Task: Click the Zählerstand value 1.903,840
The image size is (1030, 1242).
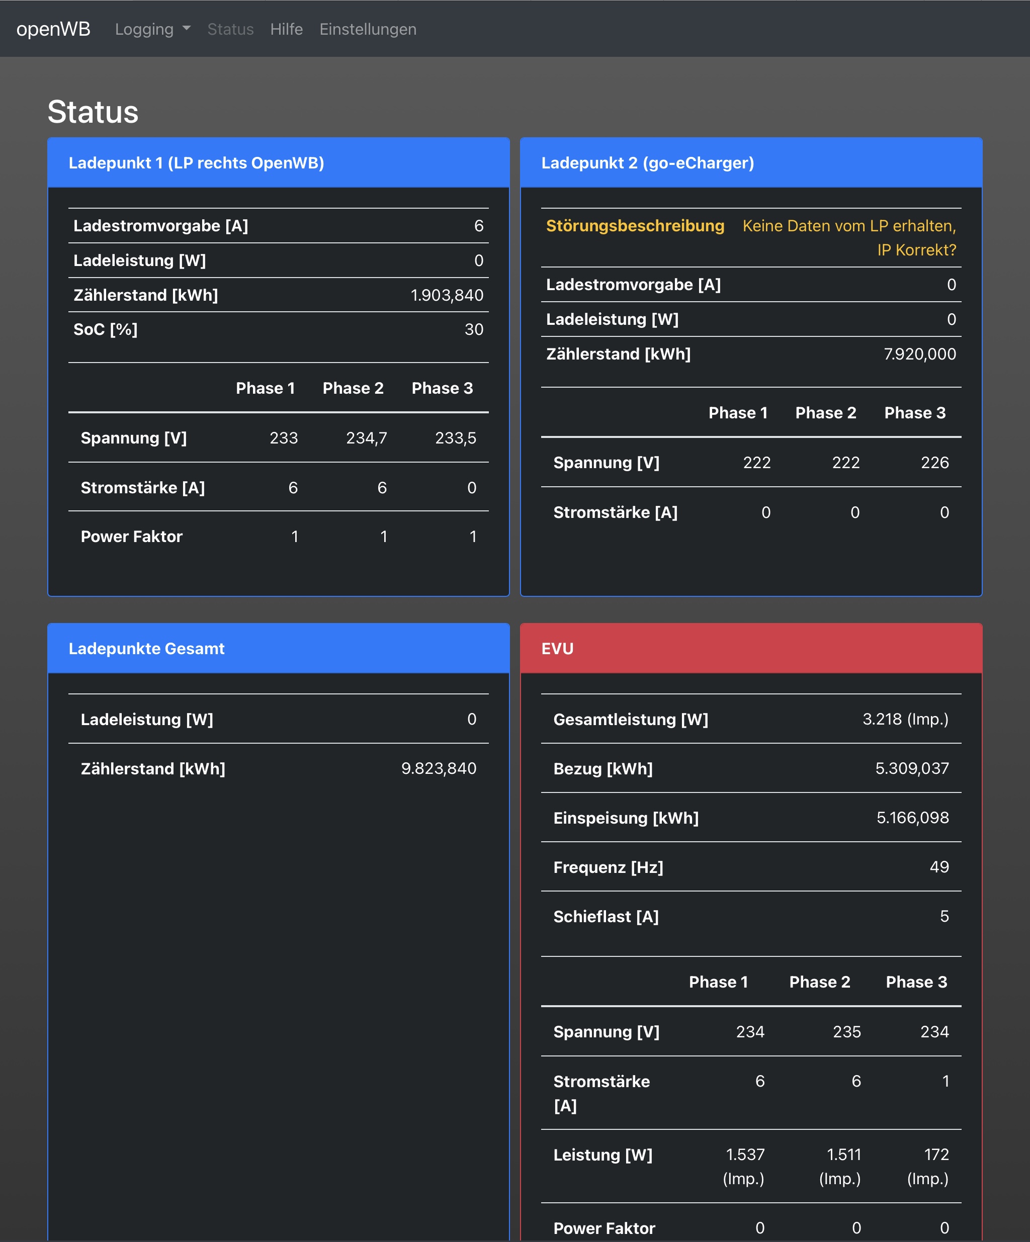Action: [447, 295]
